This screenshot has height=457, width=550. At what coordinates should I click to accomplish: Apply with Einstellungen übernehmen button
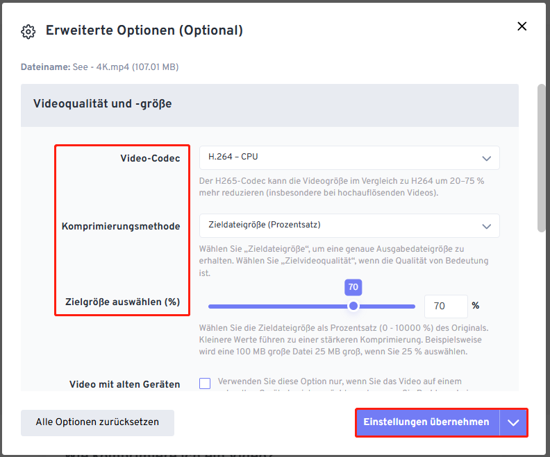click(427, 422)
